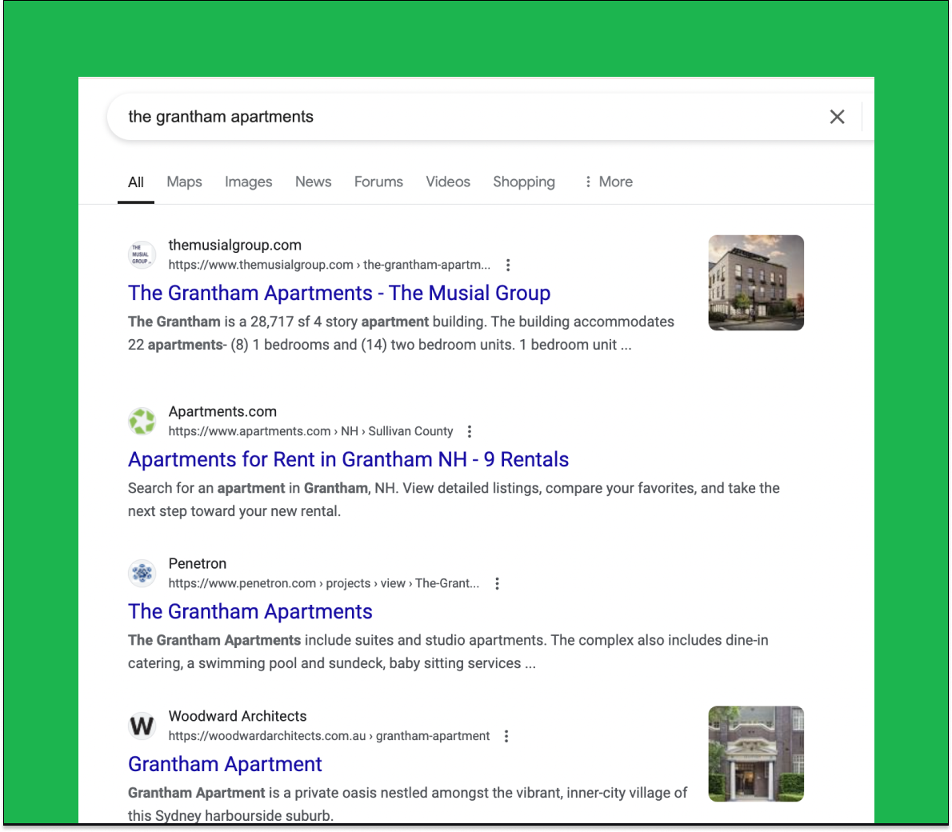The image size is (952, 832).
Task: Clear the search query with the X icon
Action: pyautogui.click(x=837, y=117)
